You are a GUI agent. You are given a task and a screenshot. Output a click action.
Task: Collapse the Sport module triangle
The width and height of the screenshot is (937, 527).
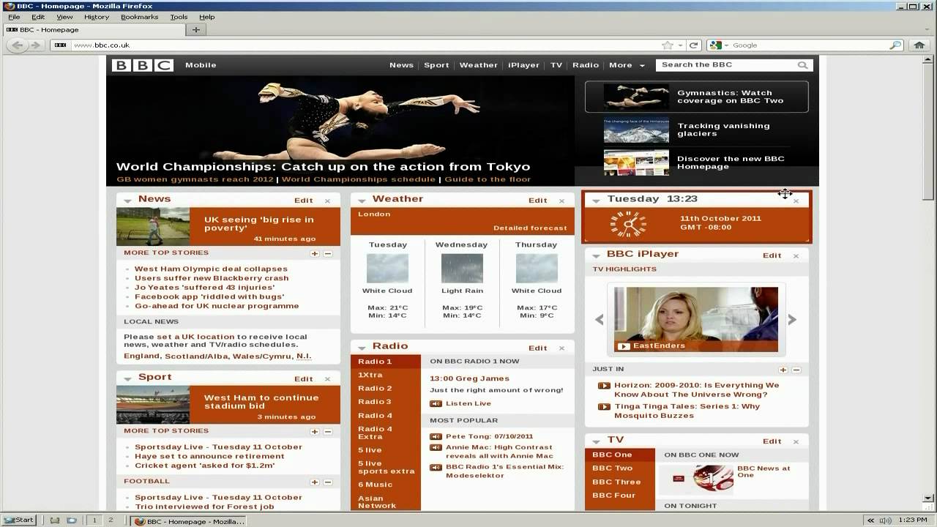pos(127,379)
